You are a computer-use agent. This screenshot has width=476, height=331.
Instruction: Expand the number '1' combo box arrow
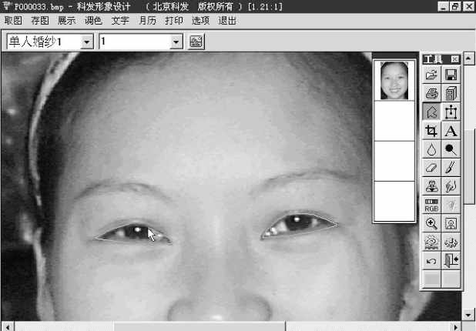[176, 42]
